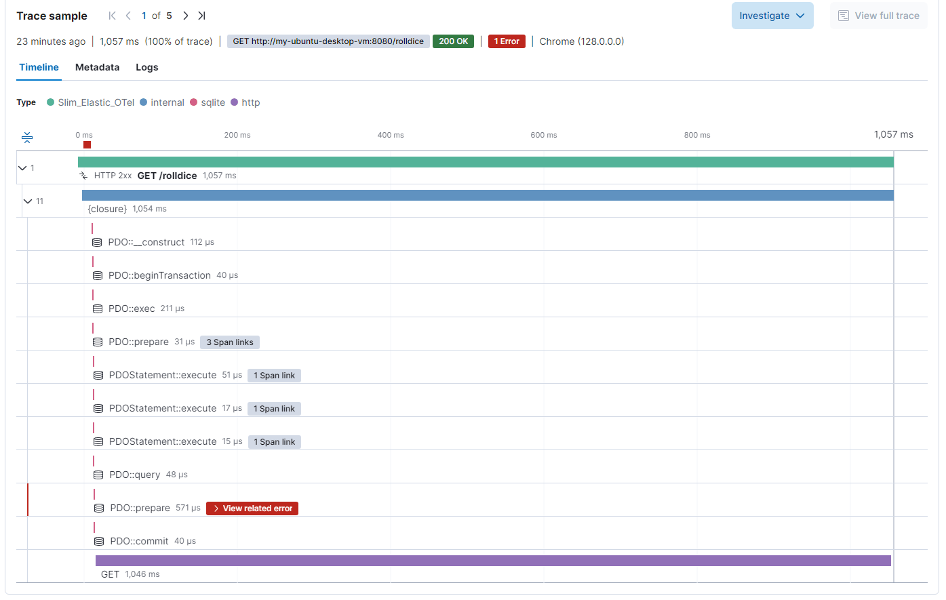Jump to the first trace sample
This screenshot has width=946, height=600.
tap(111, 15)
